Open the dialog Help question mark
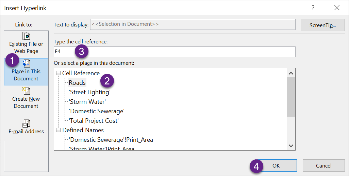349x176 pixels. (313, 8)
